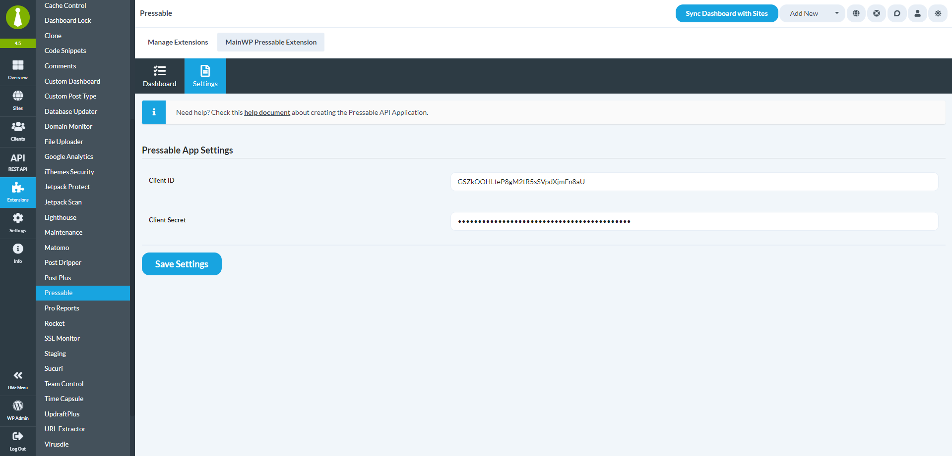Viewport: 952px width, 456px height.
Task: Open the Overview section icon
Action: 18,65
